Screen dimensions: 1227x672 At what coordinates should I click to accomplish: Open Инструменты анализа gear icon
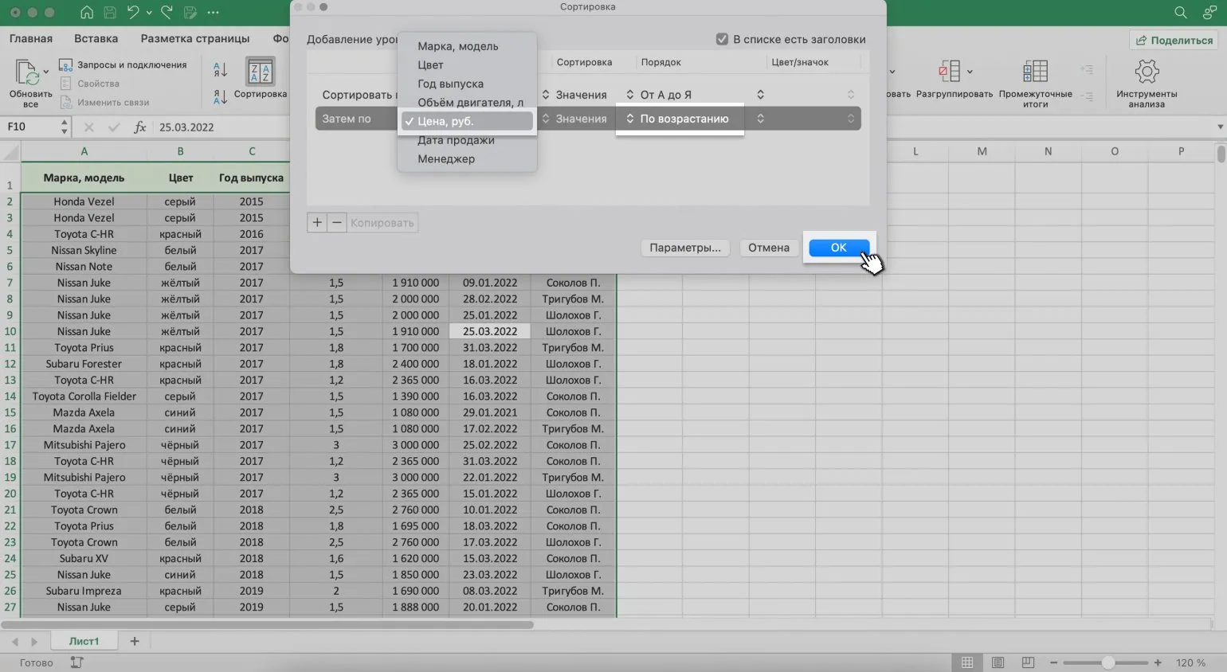coord(1146,72)
